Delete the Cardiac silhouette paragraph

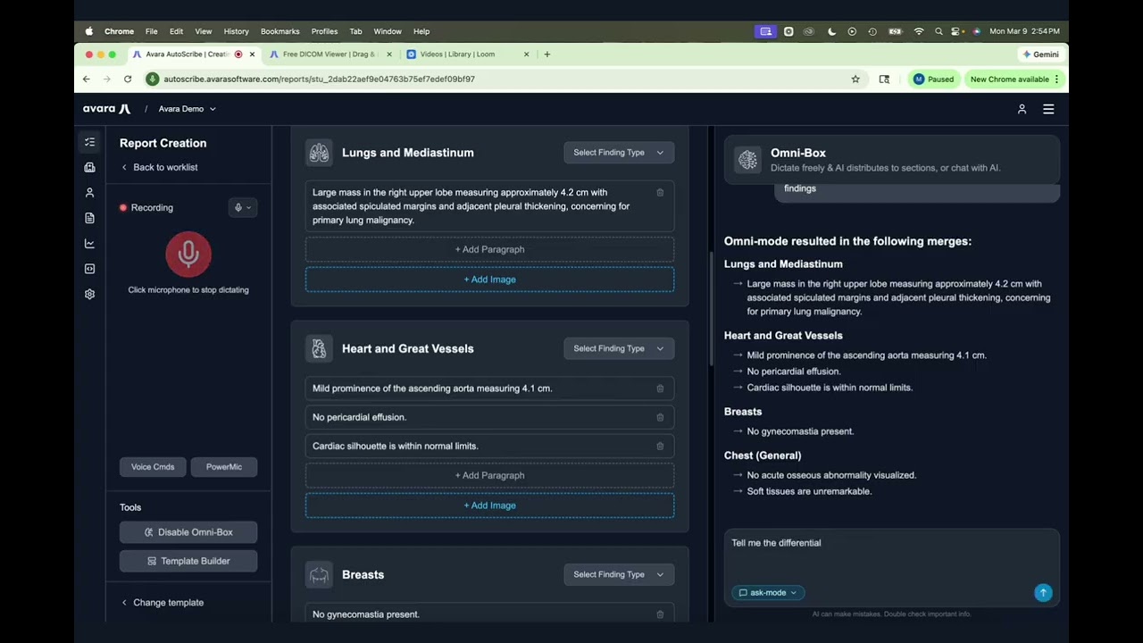pos(660,446)
